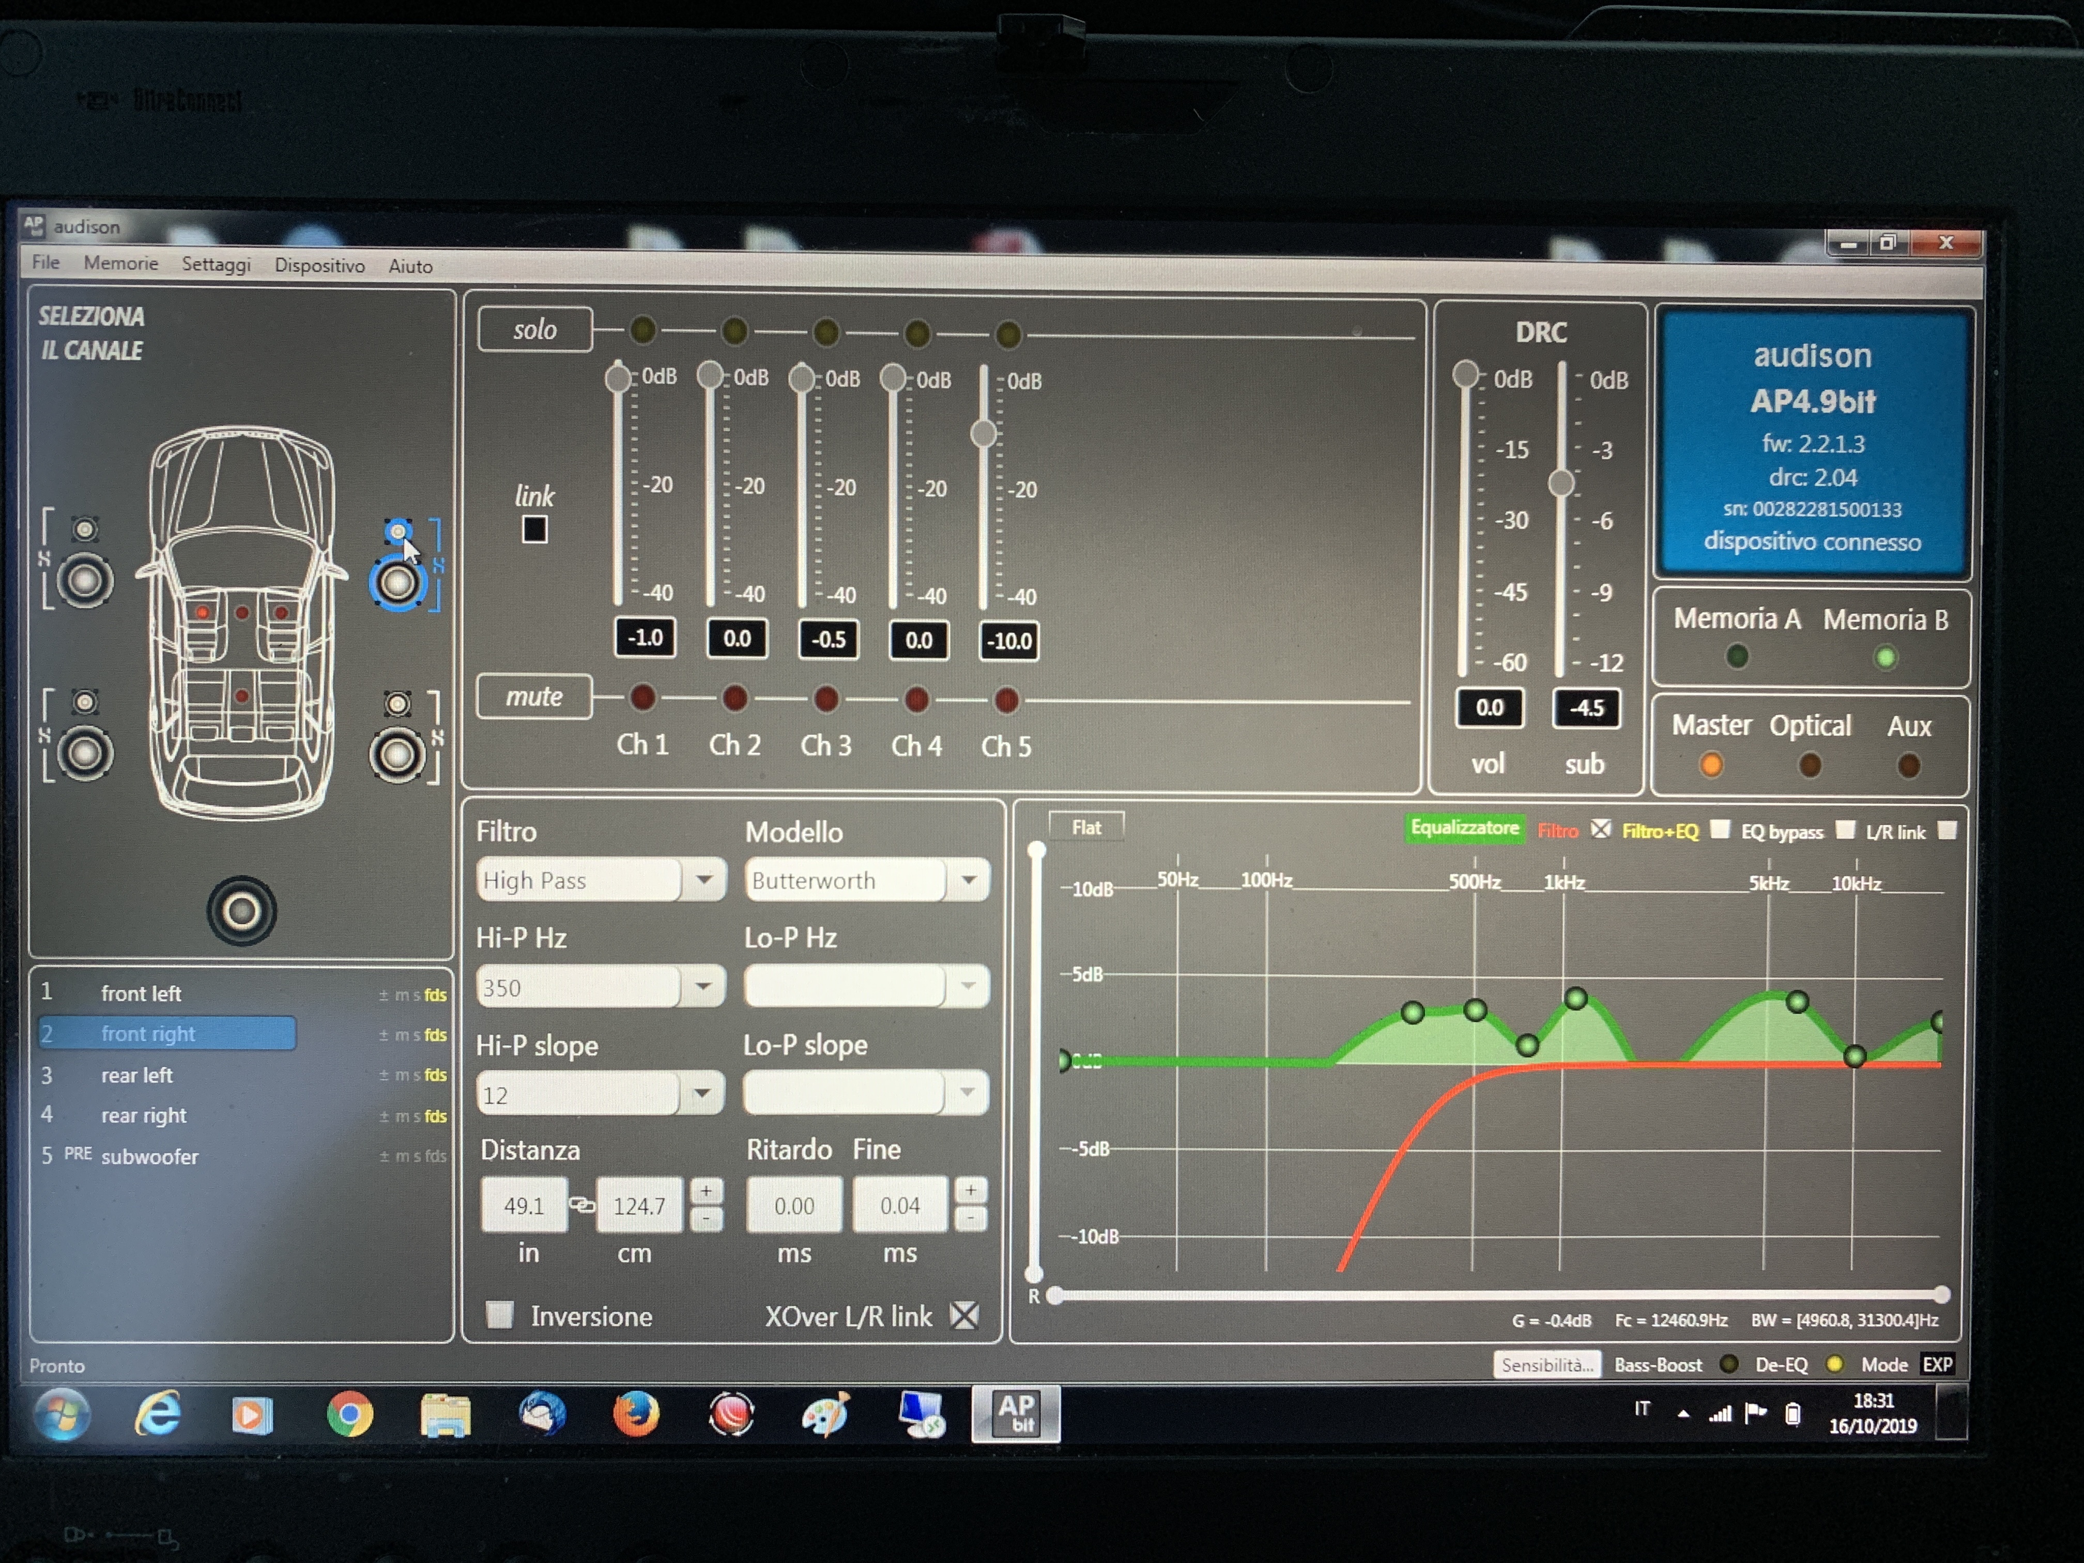
Task: Open the Aiuto menu
Action: point(411,266)
